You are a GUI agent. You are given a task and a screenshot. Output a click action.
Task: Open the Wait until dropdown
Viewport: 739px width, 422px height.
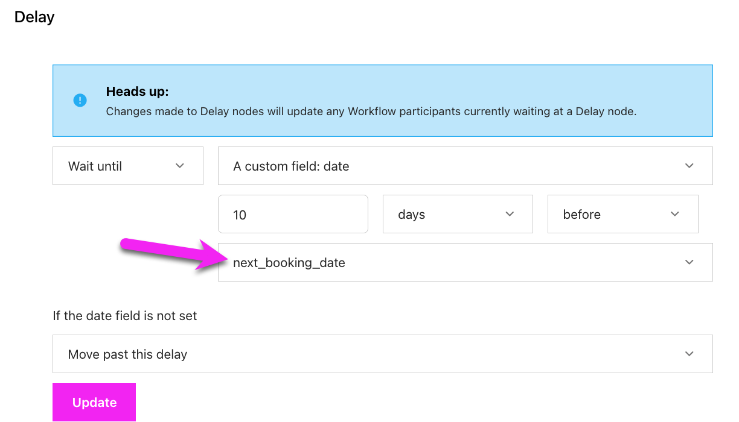(x=127, y=166)
